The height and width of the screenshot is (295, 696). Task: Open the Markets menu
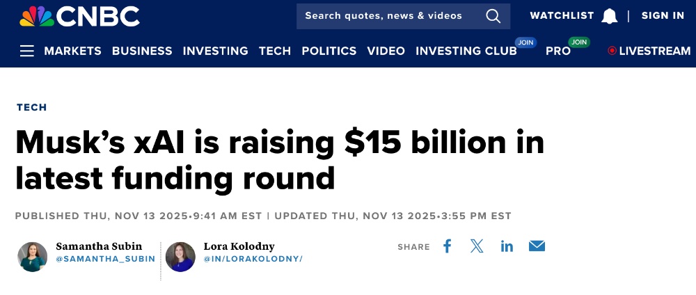point(72,51)
